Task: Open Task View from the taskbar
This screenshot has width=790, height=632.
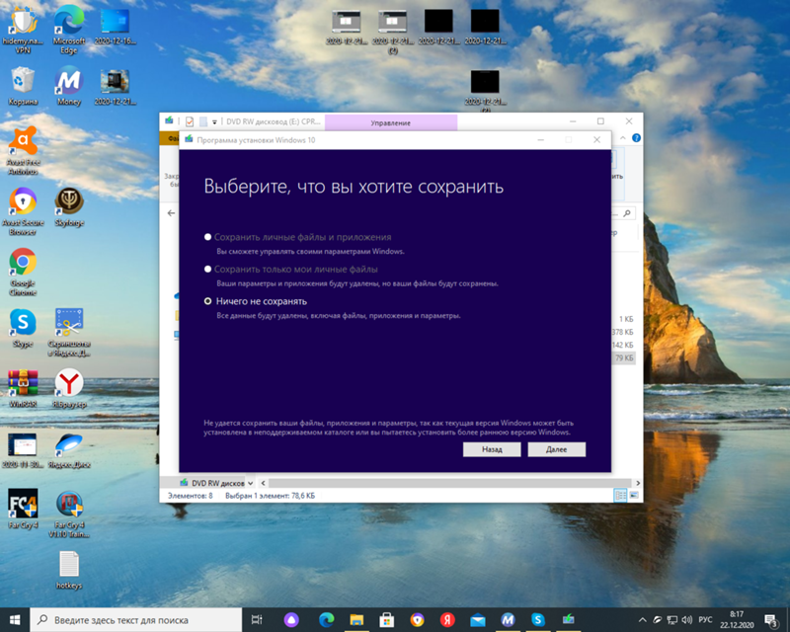Action: (257, 620)
